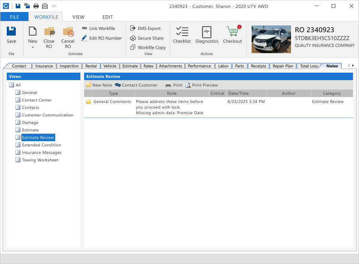Viewport: 359px width, 264px height.
Task: Sort by the Author column header
Action: 289,93
